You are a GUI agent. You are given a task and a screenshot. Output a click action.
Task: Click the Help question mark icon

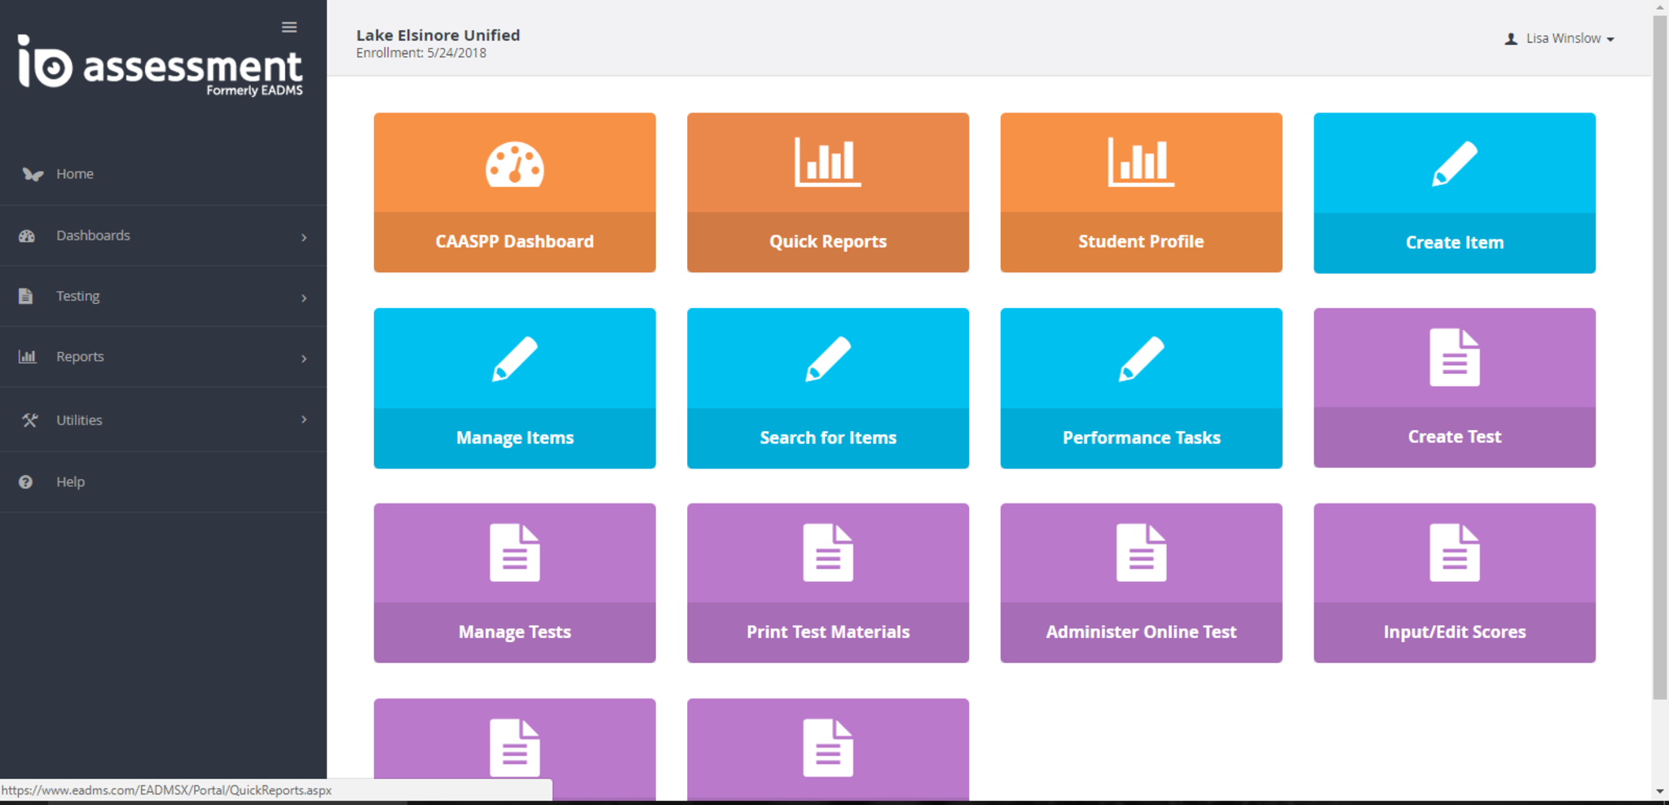(x=26, y=482)
